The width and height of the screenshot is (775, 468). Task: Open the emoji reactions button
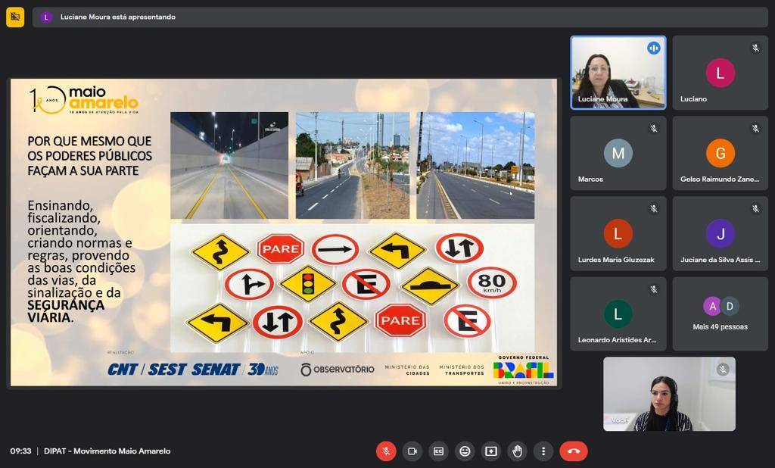465,451
